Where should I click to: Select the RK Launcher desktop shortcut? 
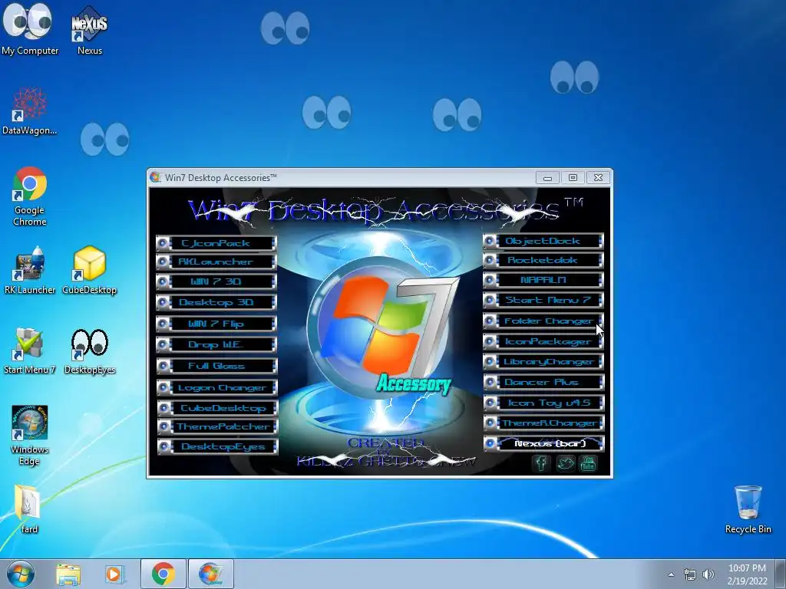(30, 271)
